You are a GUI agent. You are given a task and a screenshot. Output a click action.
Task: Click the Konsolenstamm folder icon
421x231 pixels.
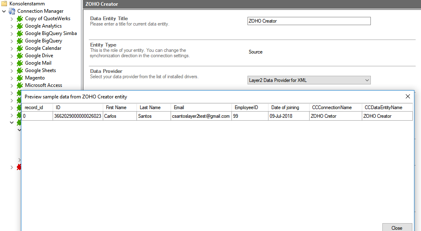point(5,4)
